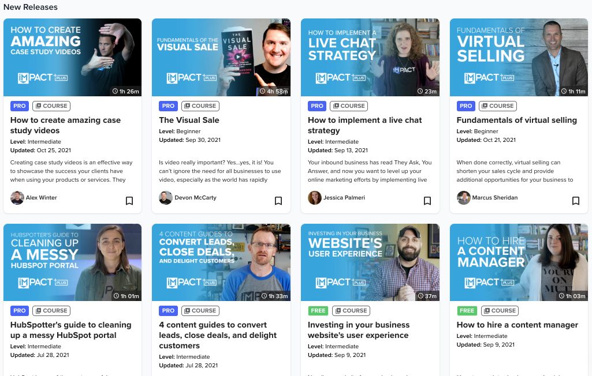This screenshot has height=376, width=592.
Task: Click FREE badge on content manager card
Action: 467,311
